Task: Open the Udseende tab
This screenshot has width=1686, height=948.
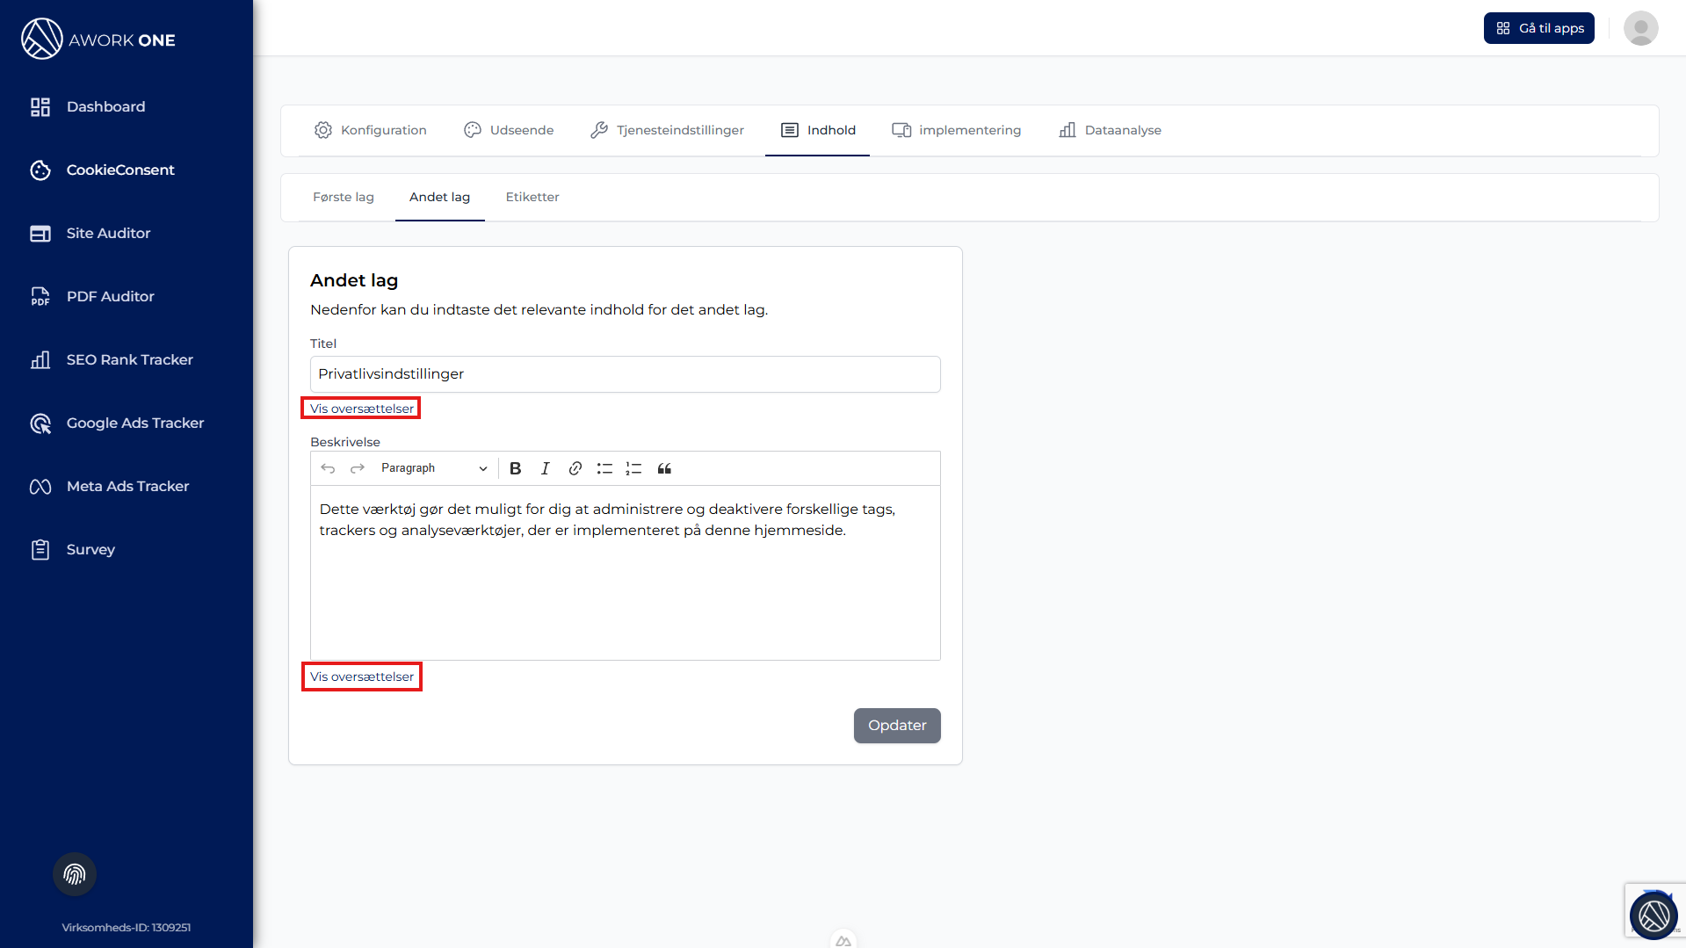Action: pos(509,130)
